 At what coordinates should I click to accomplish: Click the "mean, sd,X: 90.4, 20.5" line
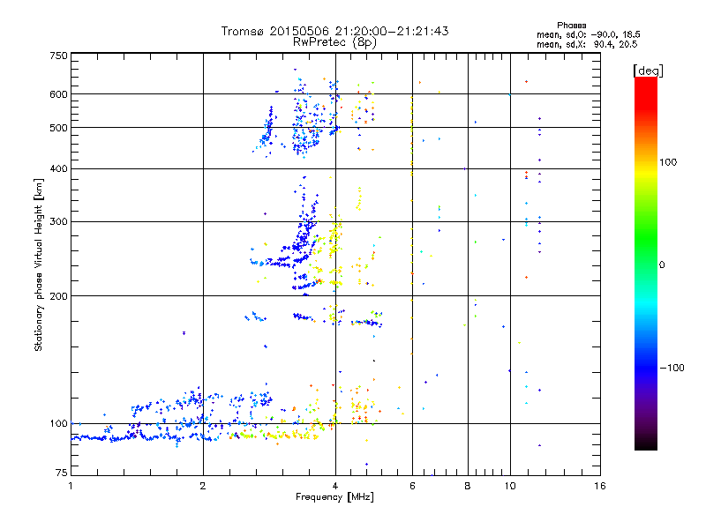[x=587, y=44]
